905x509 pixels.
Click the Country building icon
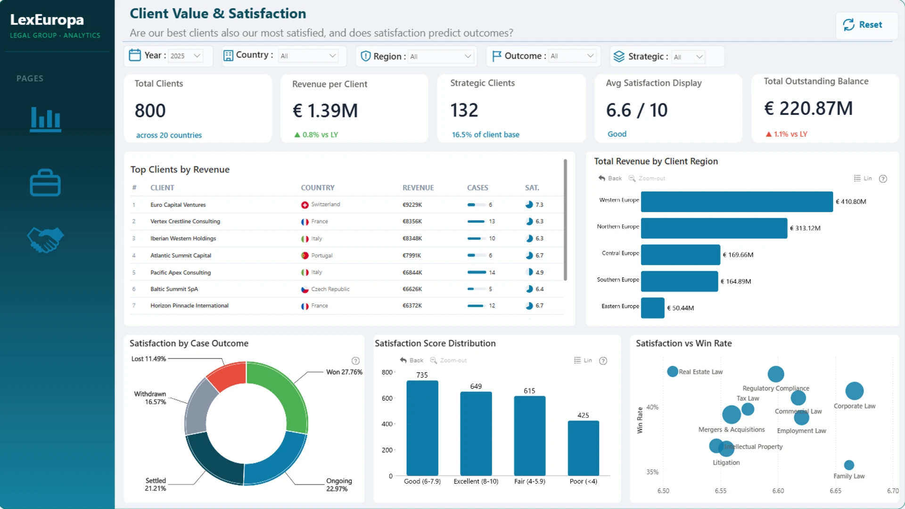point(228,56)
